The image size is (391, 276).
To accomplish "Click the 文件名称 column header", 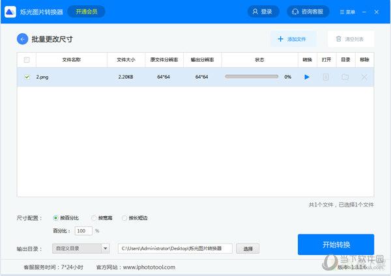I will point(71,60).
